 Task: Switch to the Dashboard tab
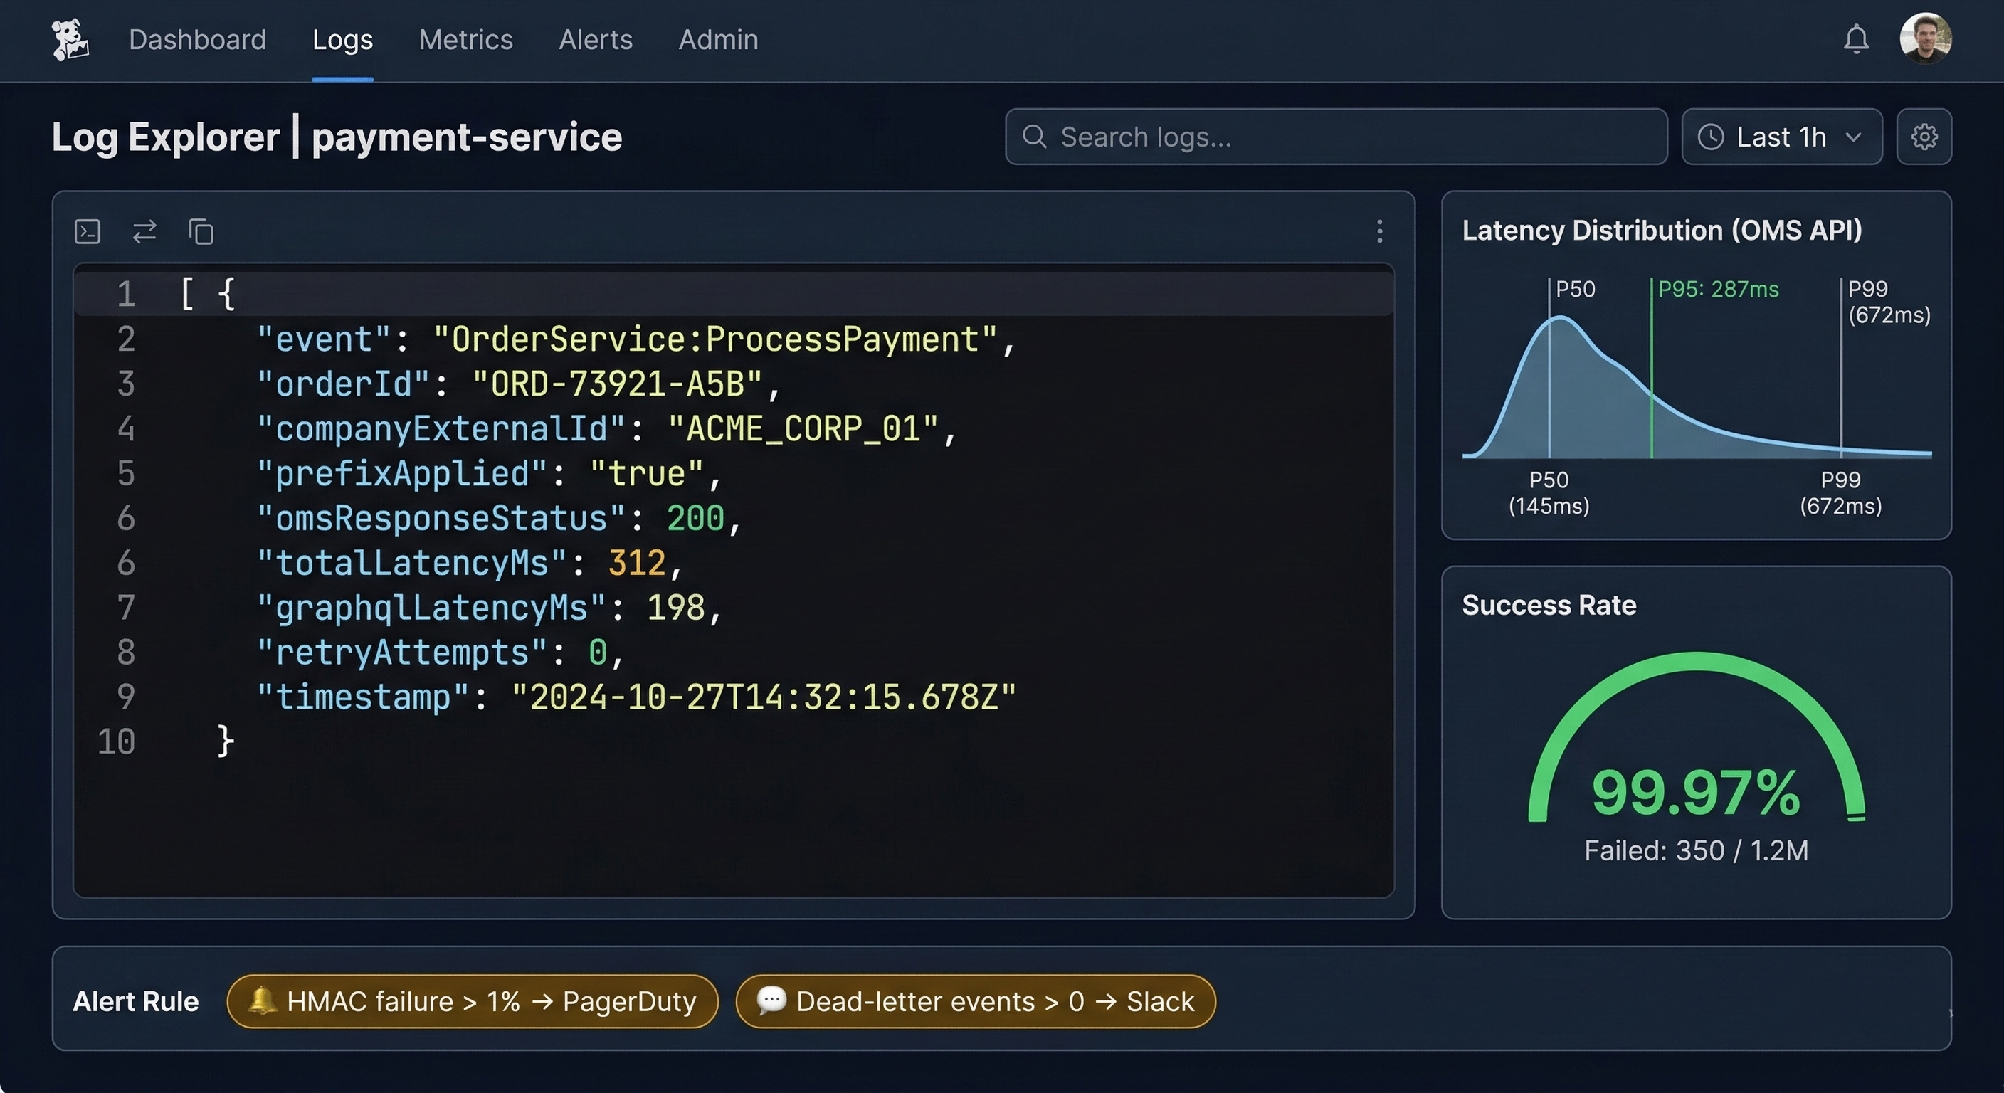(x=198, y=40)
